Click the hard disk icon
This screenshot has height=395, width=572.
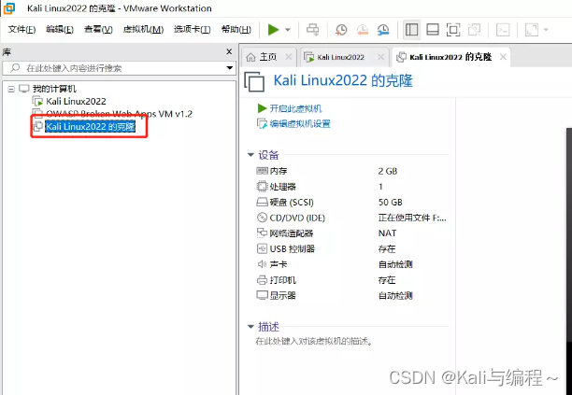(262, 202)
